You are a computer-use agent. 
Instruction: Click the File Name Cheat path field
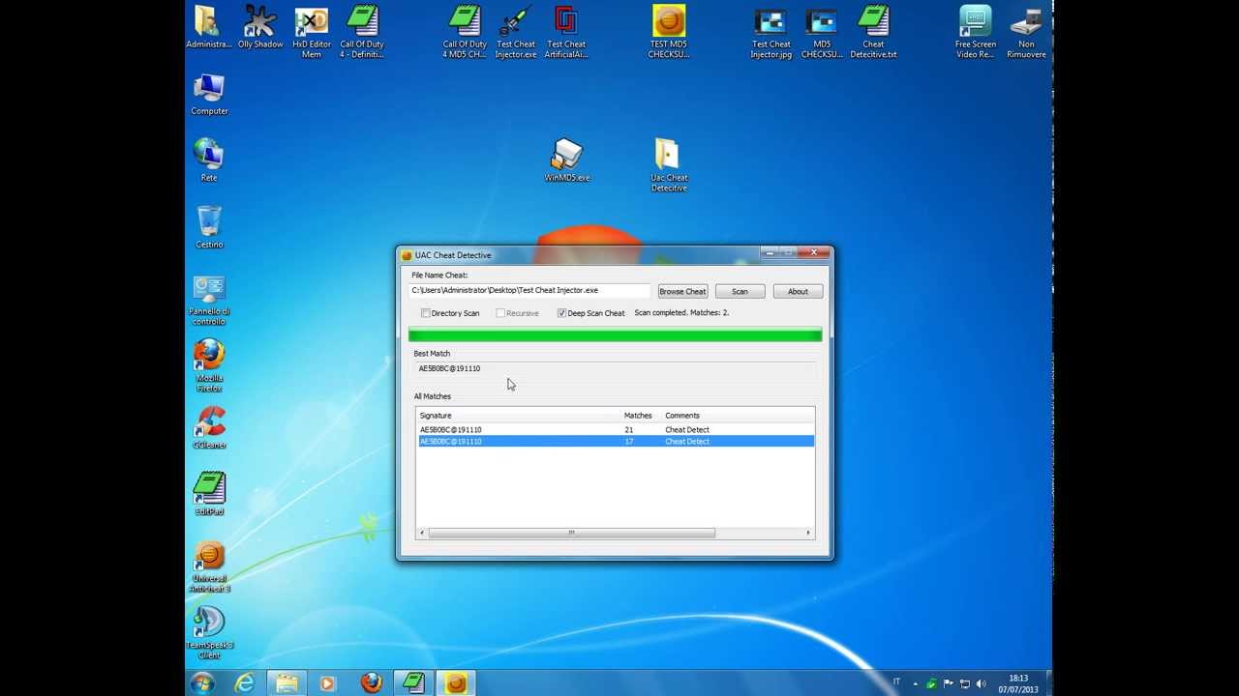[x=529, y=290]
